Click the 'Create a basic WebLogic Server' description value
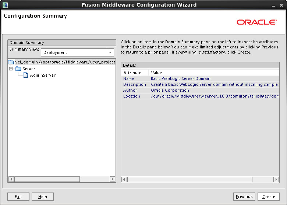The width and height of the screenshot is (287, 205). click(x=215, y=84)
